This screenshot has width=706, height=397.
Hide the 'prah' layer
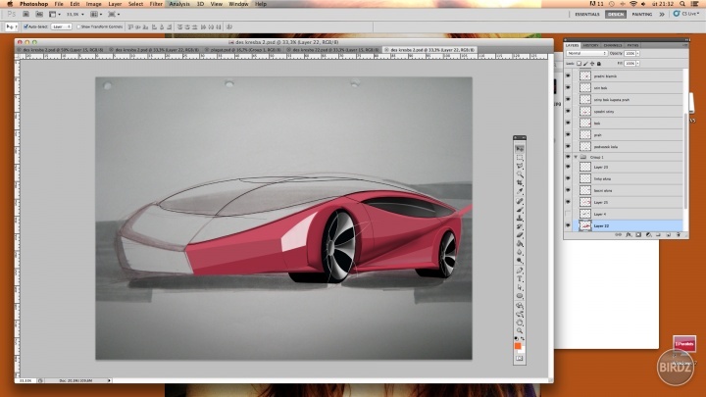568,134
